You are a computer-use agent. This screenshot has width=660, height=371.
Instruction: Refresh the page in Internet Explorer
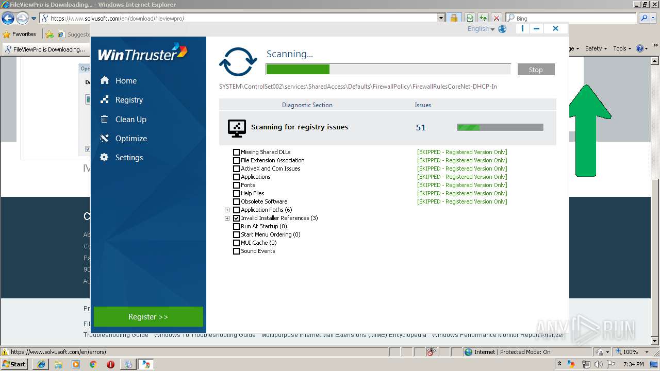click(x=483, y=18)
